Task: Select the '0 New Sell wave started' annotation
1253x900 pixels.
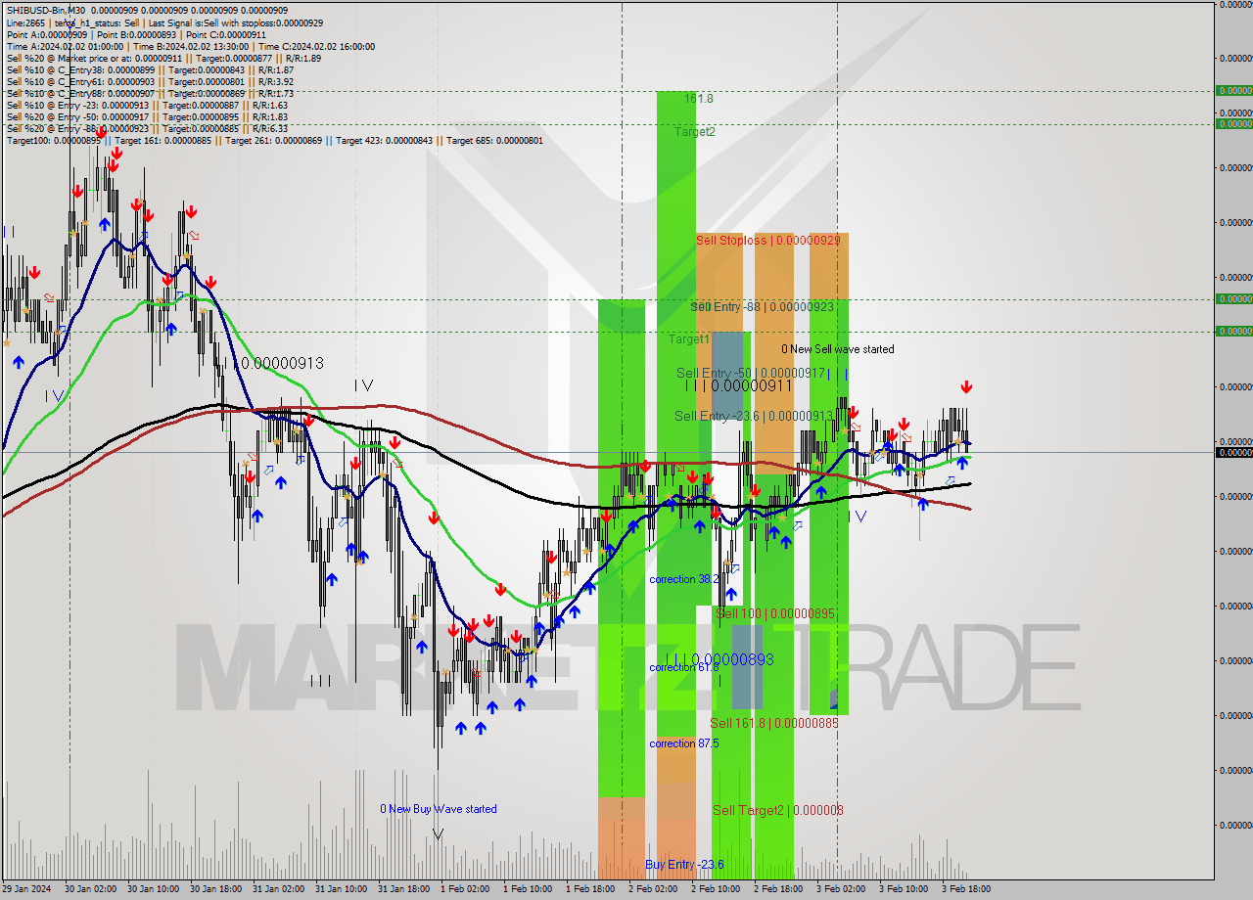Action: point(837,349)
